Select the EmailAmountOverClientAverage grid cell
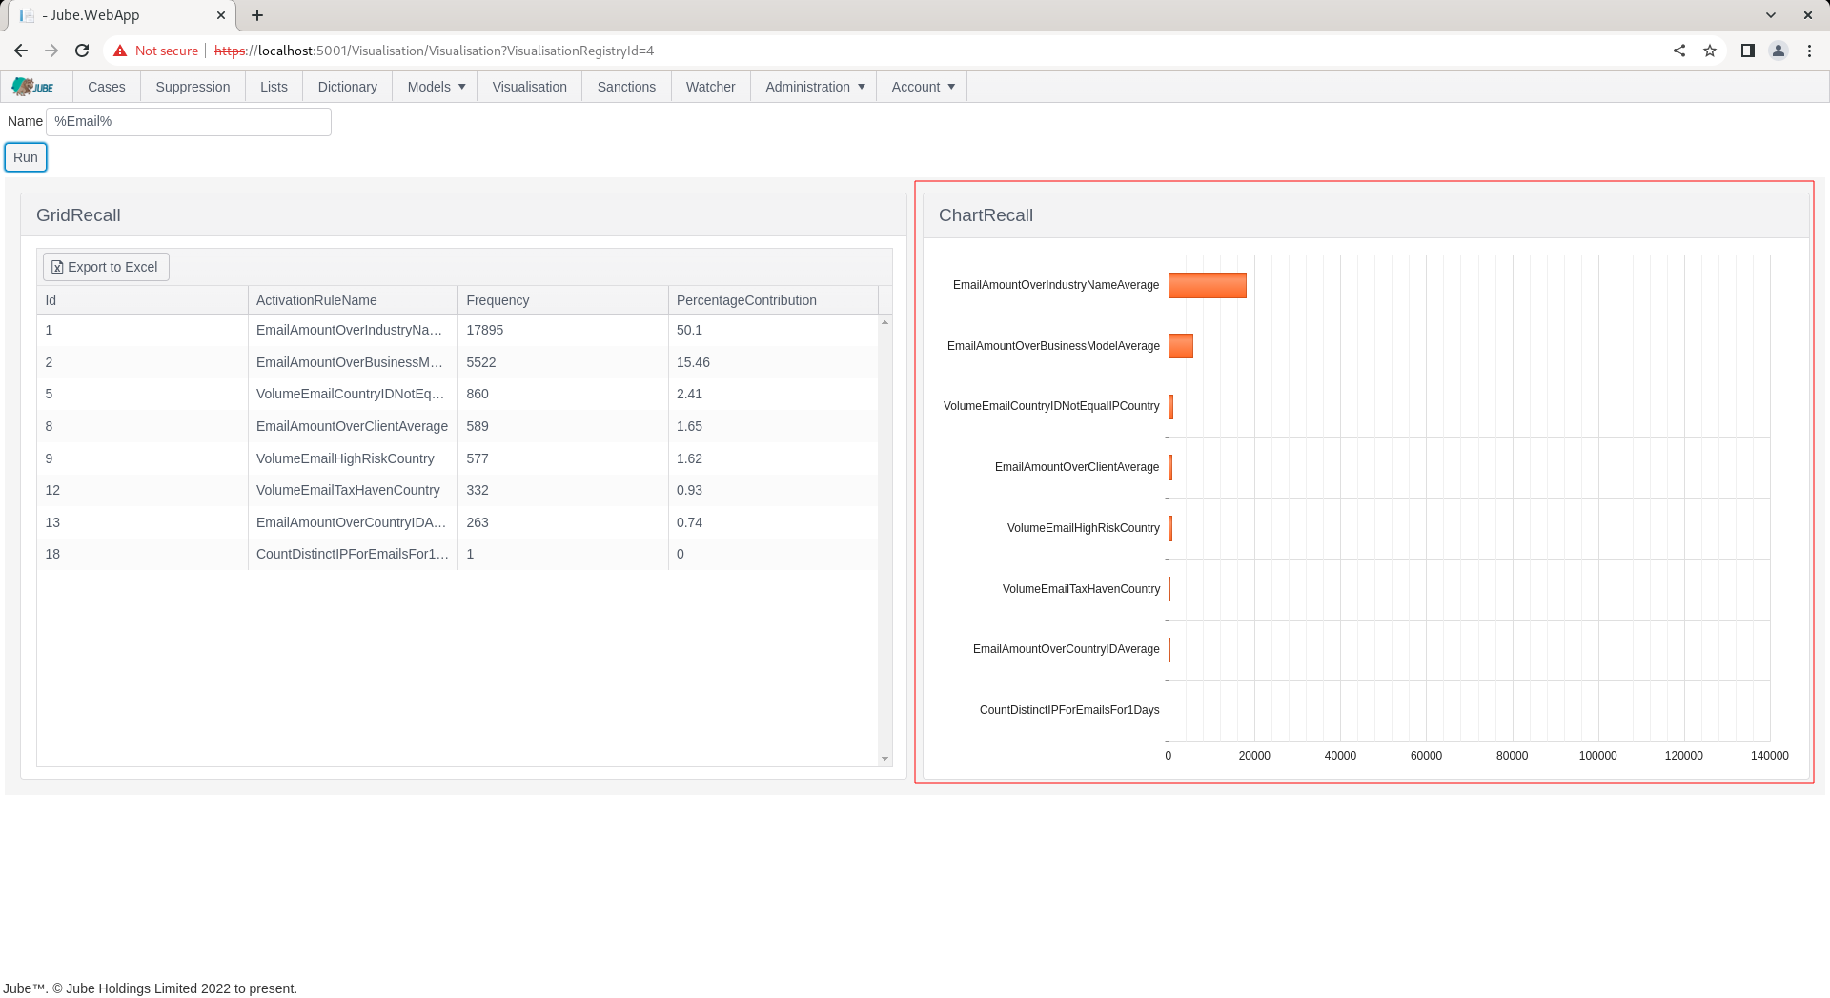The image size is (1830, 998). [353, 426]
